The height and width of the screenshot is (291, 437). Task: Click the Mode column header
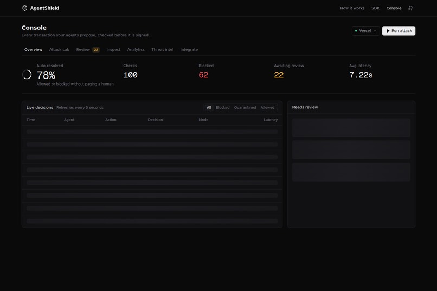203,120
